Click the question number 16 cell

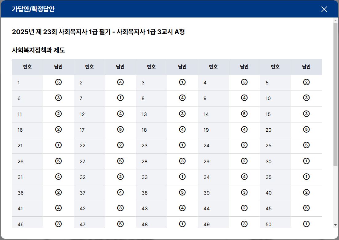pyautogui.click(x=27, y=130)
